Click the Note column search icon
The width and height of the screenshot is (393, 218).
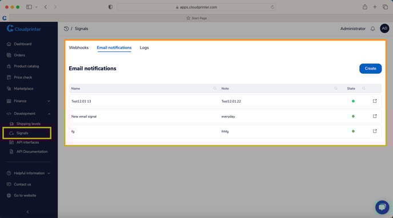[x=336, y=88]
